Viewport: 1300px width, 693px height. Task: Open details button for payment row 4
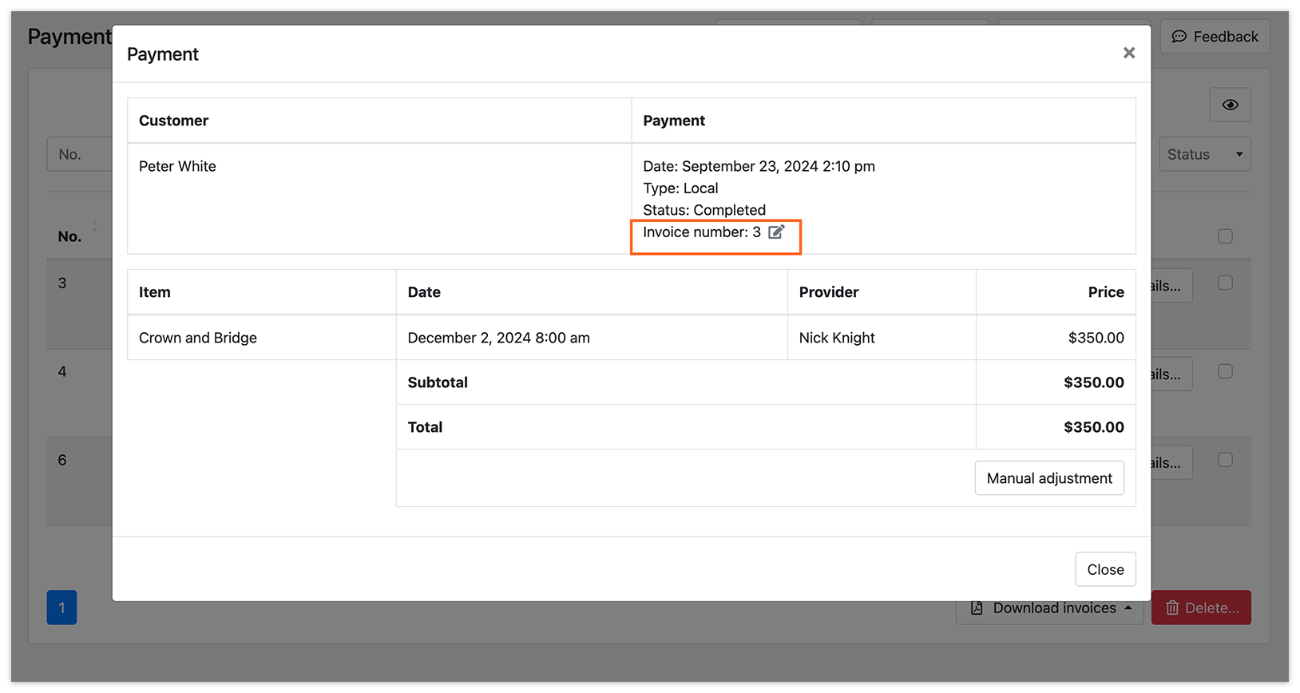[1171, 374]
